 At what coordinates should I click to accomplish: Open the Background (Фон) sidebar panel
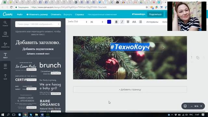5,66
